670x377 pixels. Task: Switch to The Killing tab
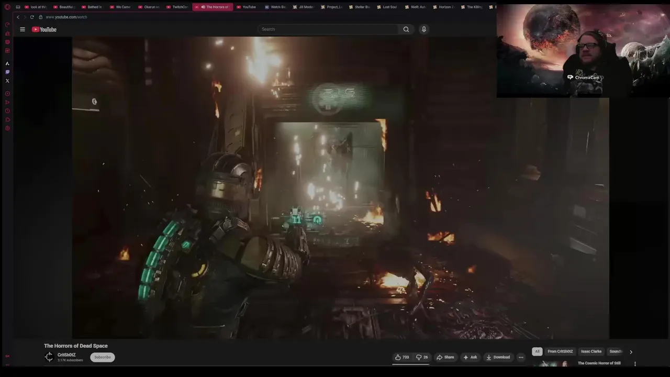point(473,7)
